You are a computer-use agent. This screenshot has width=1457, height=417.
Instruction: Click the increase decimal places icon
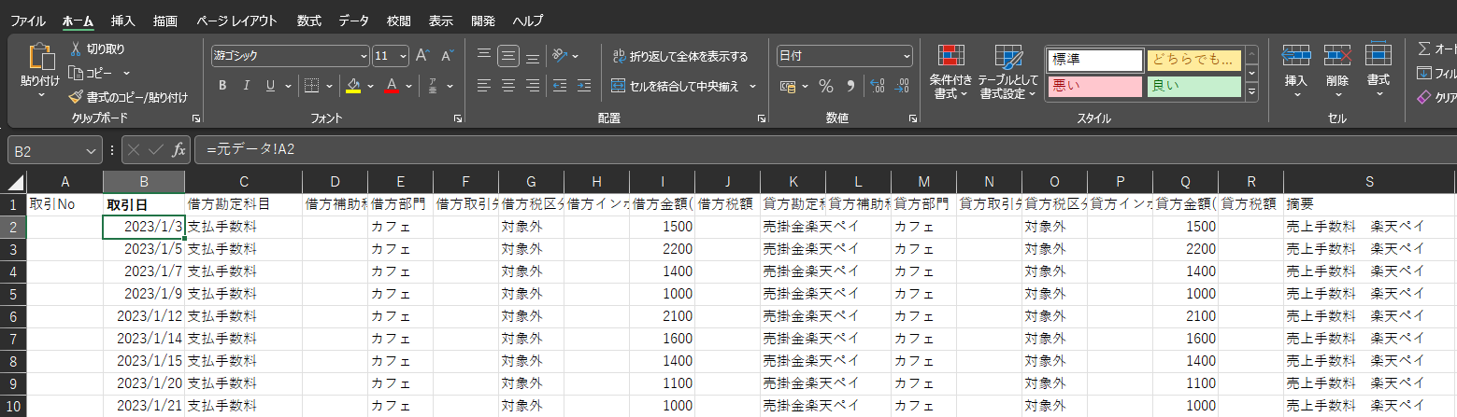click(877, 86)
